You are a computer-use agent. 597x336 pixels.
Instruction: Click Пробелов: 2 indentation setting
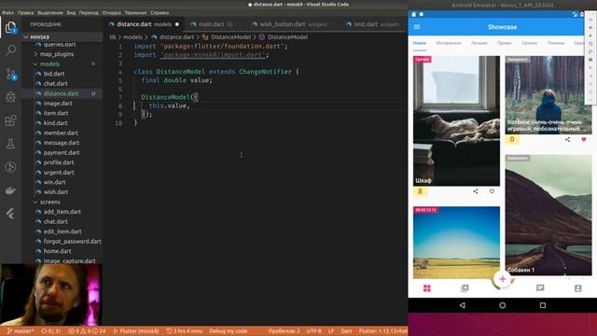click(x=284, y=331)
